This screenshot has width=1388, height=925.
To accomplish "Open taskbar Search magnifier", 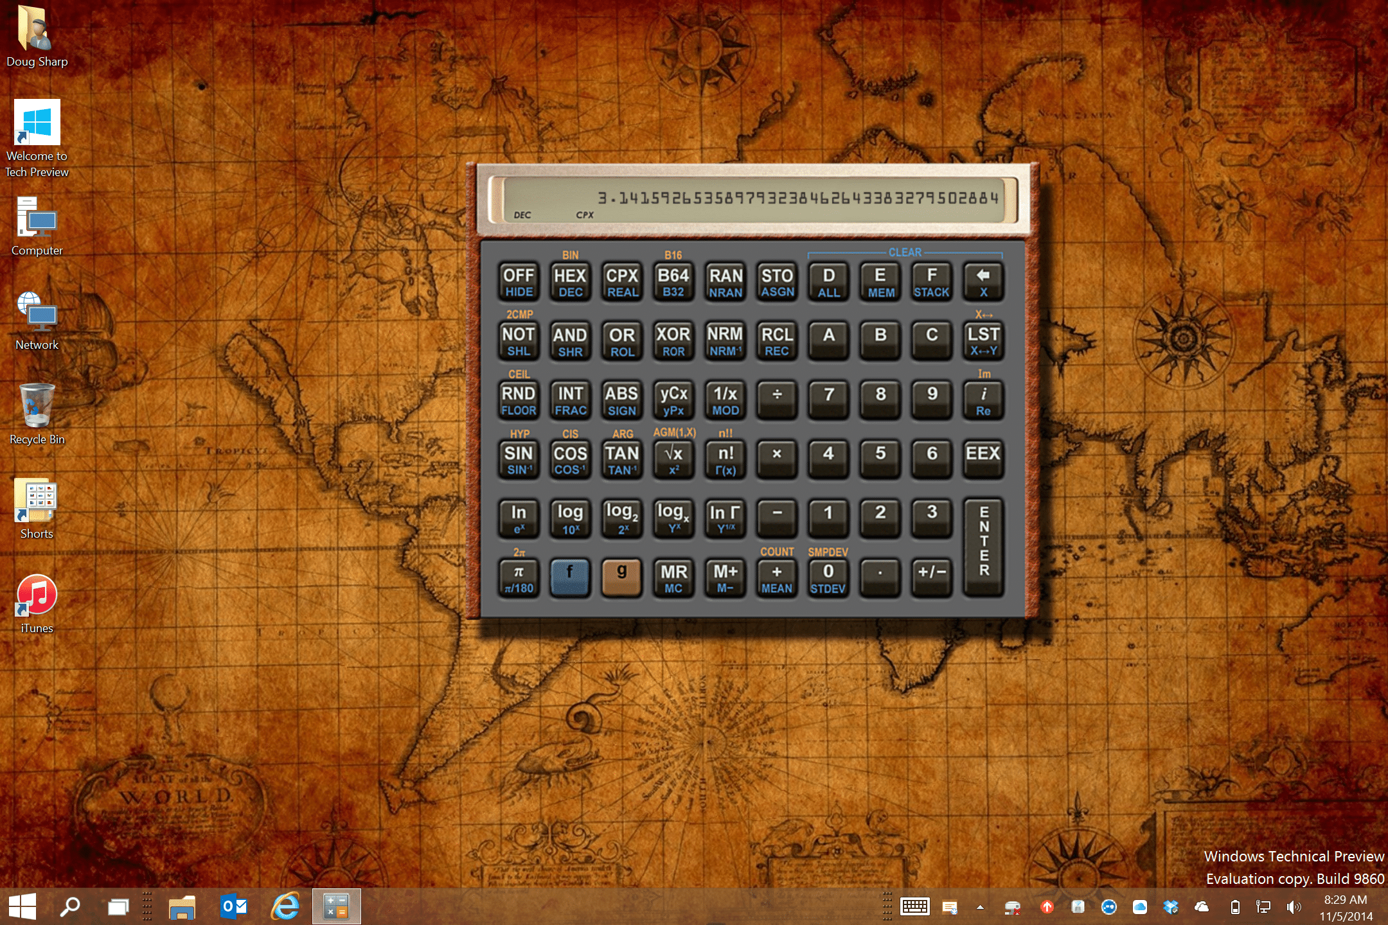I will [x=69, y=906].
